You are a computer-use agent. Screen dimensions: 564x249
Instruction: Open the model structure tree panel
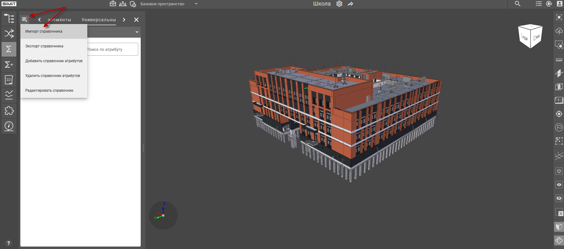(9, 18)
